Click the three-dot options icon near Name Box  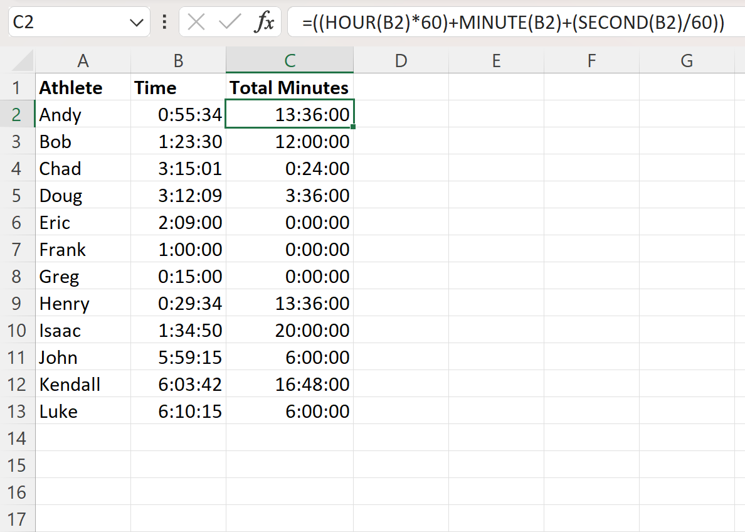click(164, 22)
